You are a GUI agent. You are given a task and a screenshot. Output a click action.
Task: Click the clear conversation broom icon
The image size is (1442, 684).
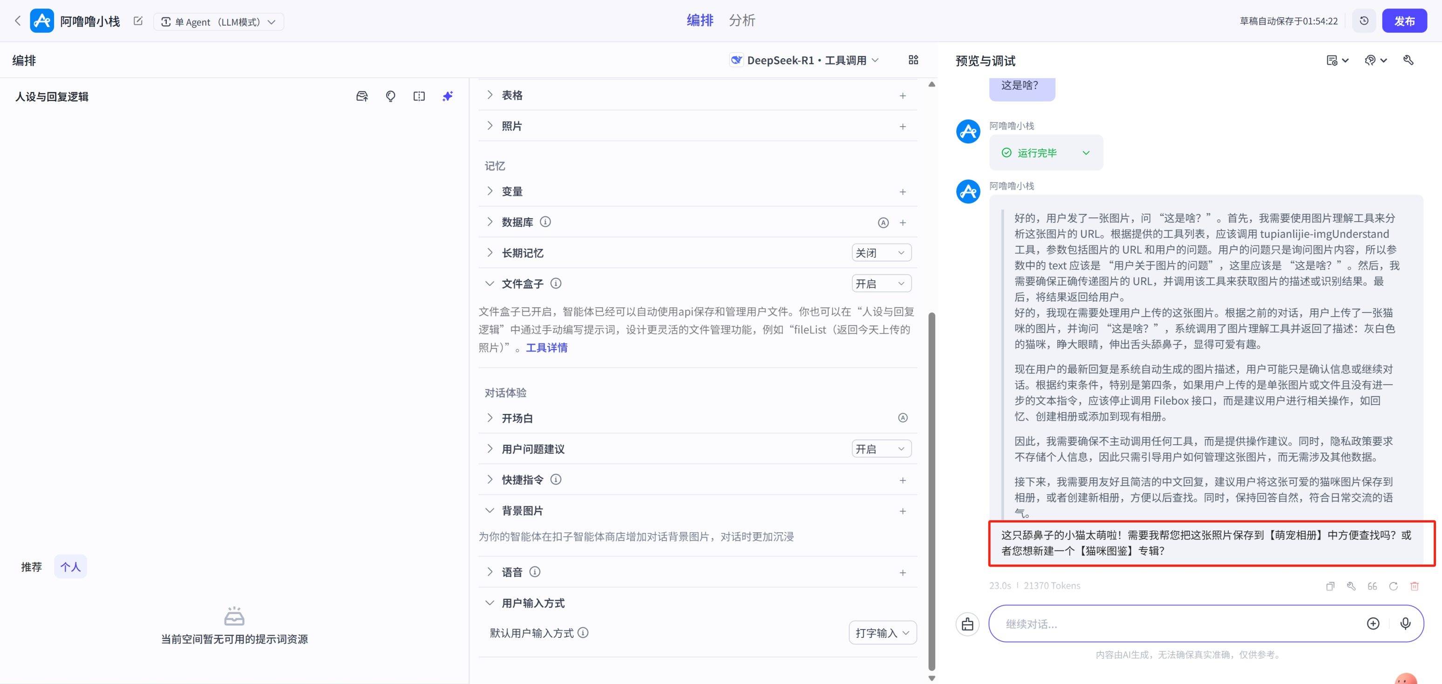click(967, 624)
